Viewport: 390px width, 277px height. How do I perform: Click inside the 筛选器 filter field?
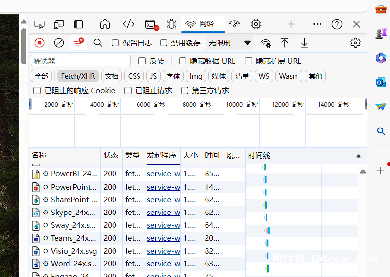(81, 61)
